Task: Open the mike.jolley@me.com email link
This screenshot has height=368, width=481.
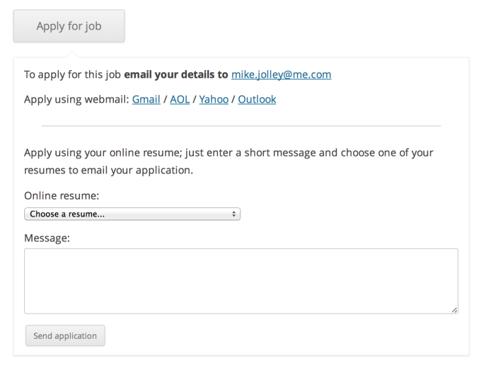Action: (x=281, y=74)
